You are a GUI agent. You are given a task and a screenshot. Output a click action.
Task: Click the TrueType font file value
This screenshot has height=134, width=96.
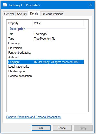(x=45, y=39)
